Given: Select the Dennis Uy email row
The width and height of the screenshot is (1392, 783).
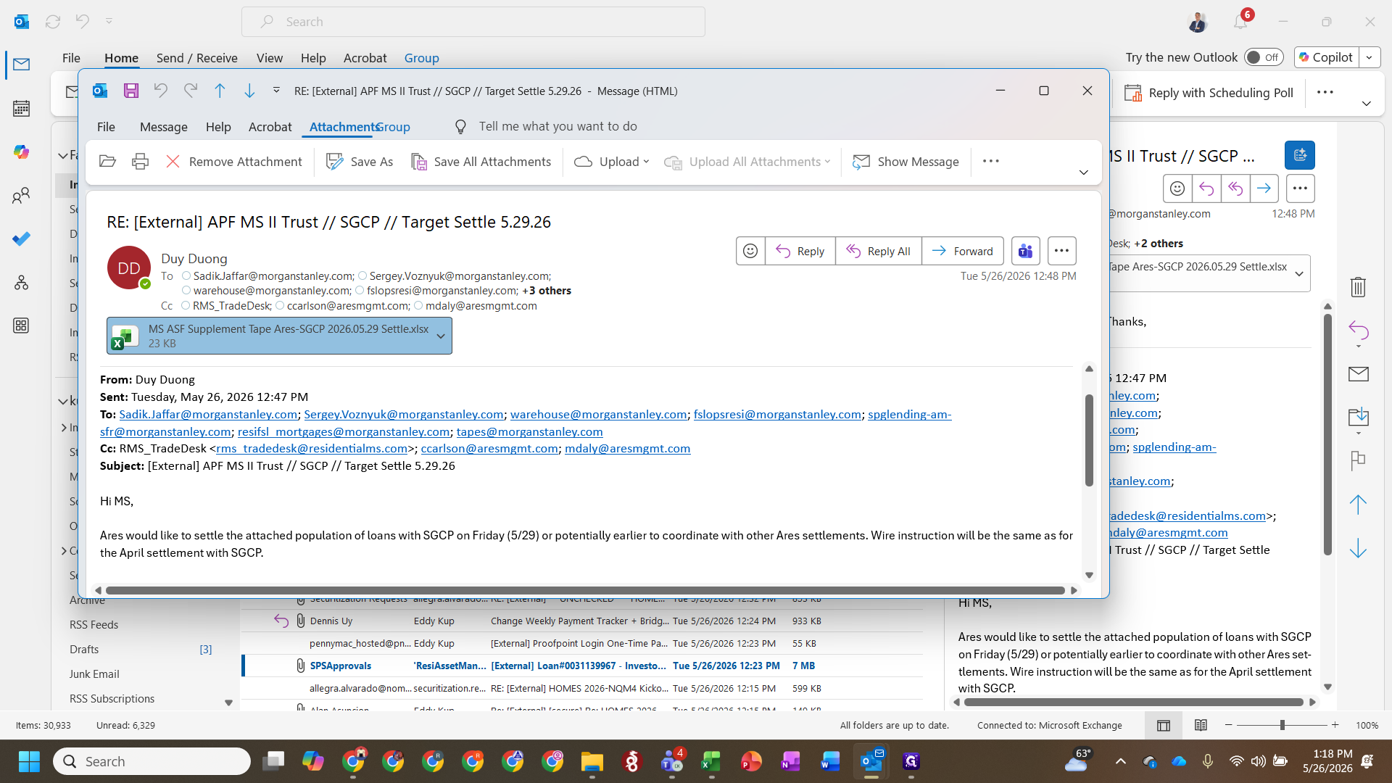Looking at the screenshot, I should click(x=581, y=621).
